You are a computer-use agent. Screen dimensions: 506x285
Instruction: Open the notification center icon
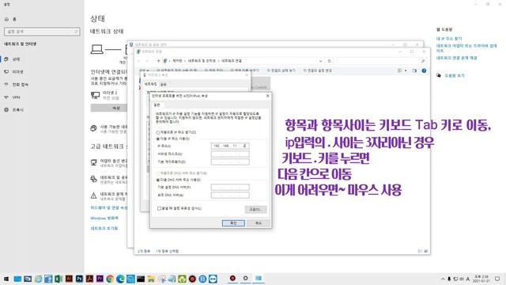(x=497, y=279)
